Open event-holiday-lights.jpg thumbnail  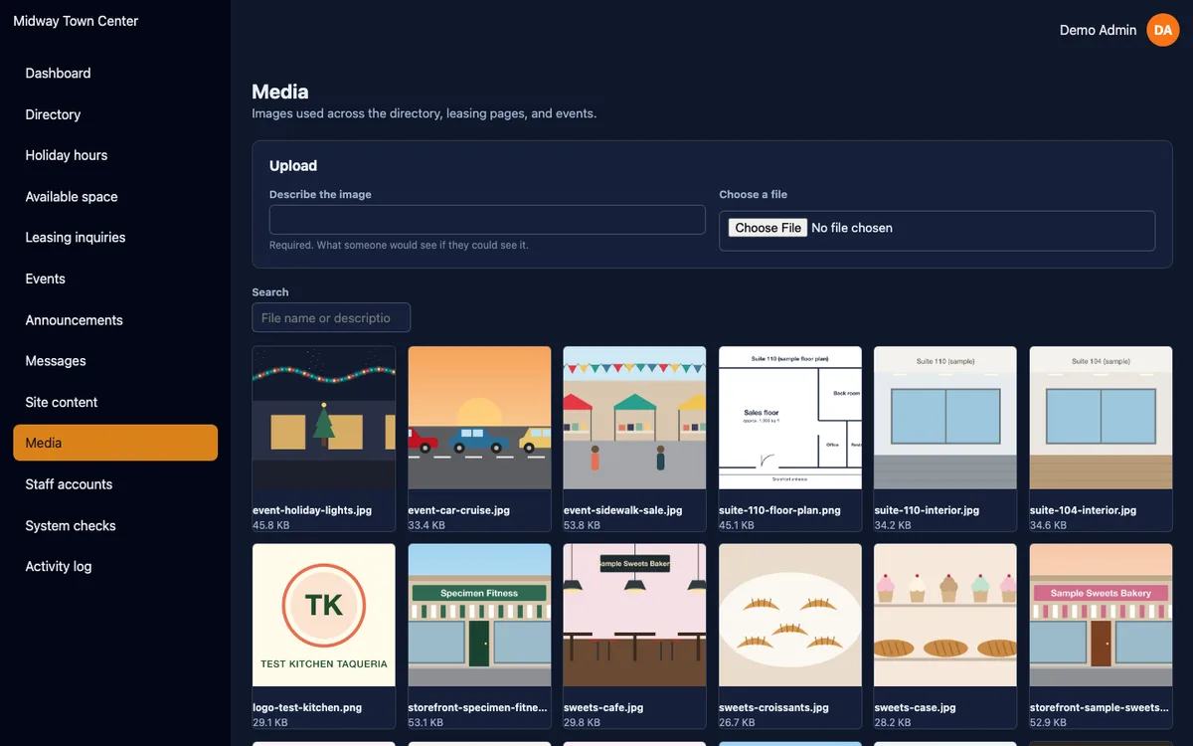[324, 418]
